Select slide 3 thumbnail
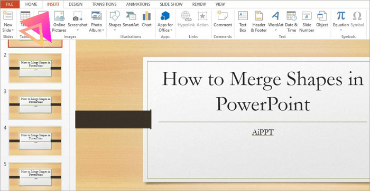The image size is (370, 191). 35,104
